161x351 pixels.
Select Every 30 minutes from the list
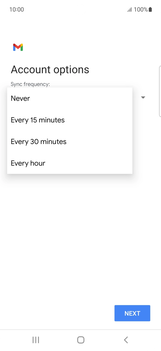point(39,141)
